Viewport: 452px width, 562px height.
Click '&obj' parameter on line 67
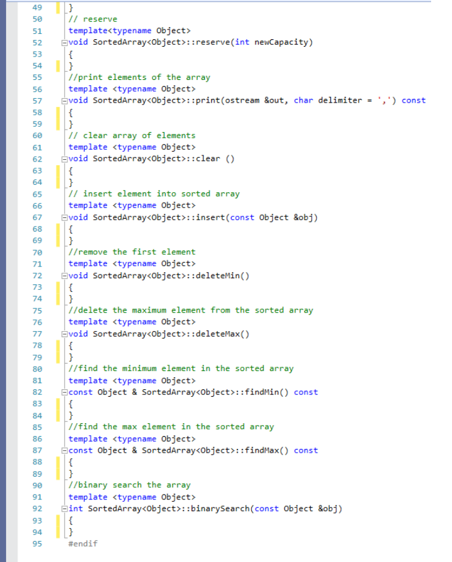[303, 217]
